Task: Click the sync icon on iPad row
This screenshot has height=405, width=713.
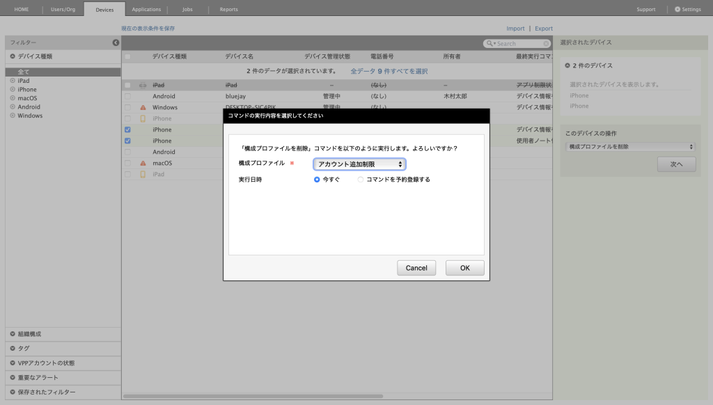Action: pyautogui.click(x=143, y=86)
